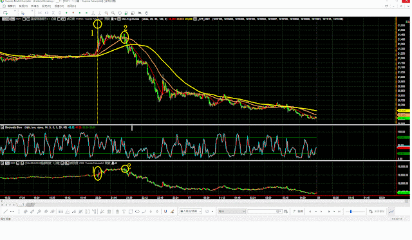Click the zoom out magnifier icon
This screenshot has width=412, height=240.
(113, 13)
